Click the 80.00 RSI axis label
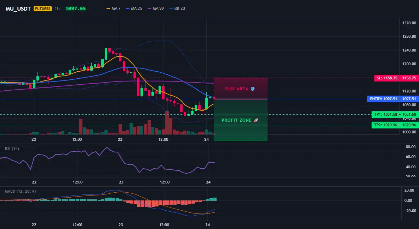Screen dimensions: 419x229 [x=411, y=147]
